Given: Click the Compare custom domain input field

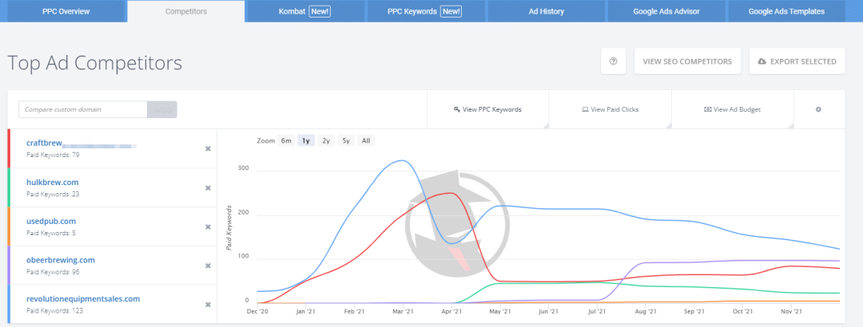Looking at the screenshot, I should pyautogui.click(x=83, y=109).
